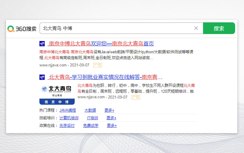This screenshot has width=244, height=153.
Task: Expand 更多+ in the 热门课程 row
Action: (109, 110)
